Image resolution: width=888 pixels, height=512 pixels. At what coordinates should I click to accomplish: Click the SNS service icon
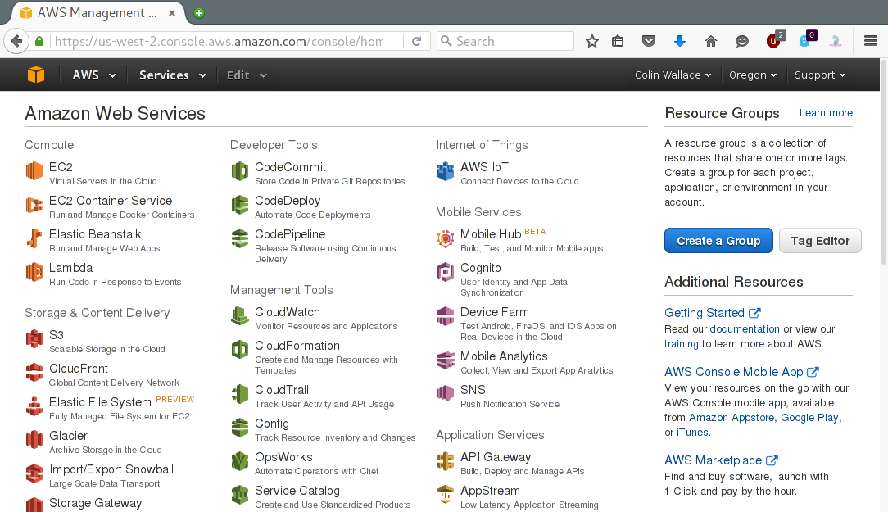pyautogui.click(x=446, y=394)
